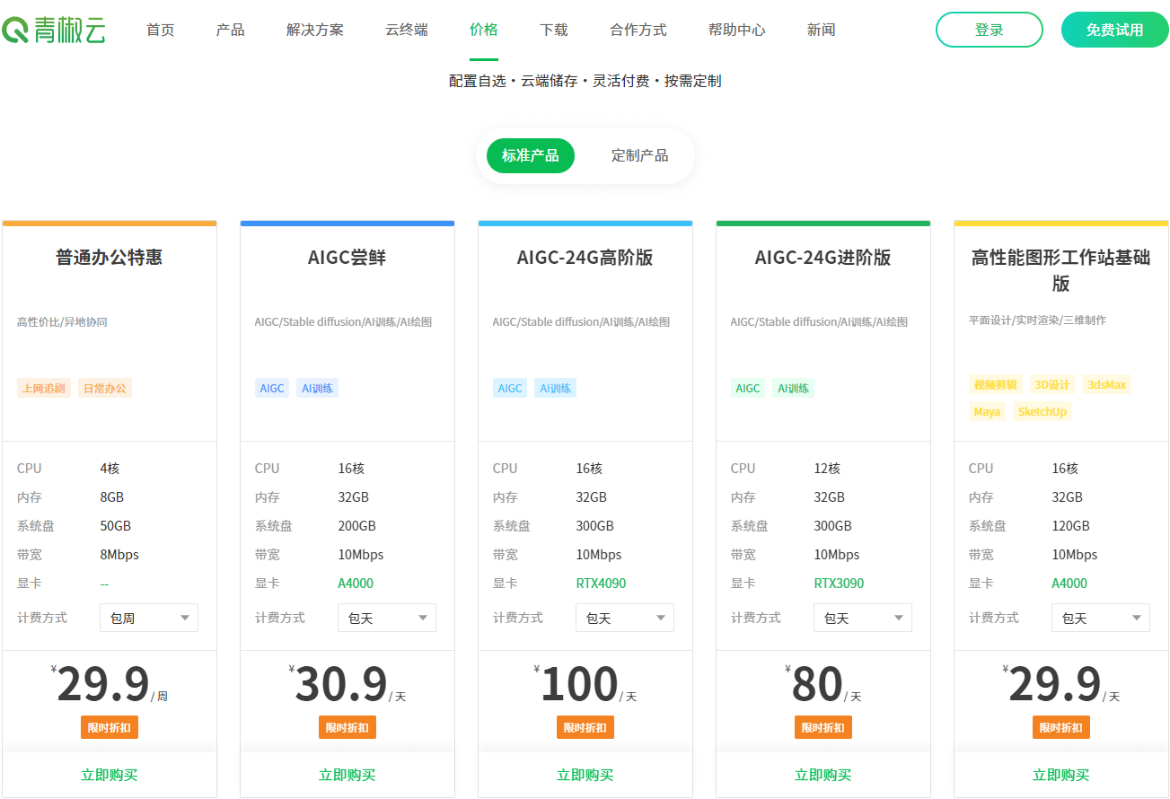Click the 80/天 price

[x=823, y=685]
